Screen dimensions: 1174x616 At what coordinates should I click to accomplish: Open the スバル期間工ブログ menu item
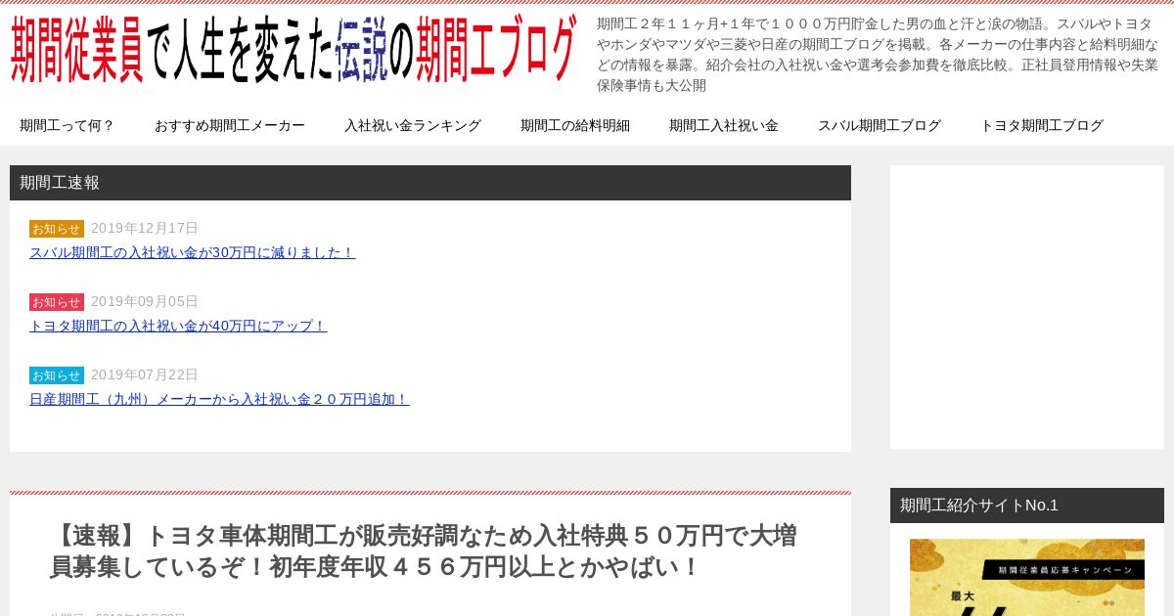click(880, 125)
